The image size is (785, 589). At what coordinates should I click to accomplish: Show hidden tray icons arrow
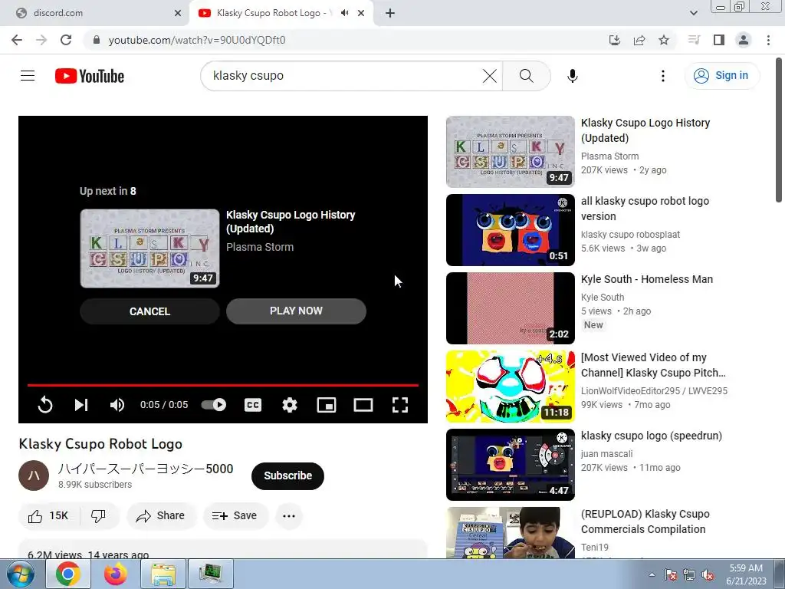(x=652, y=574)
